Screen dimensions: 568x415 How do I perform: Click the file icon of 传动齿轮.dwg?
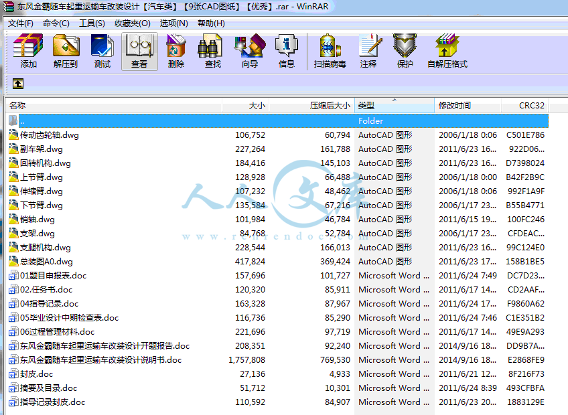pyautogui.click(x=13, y=135)
